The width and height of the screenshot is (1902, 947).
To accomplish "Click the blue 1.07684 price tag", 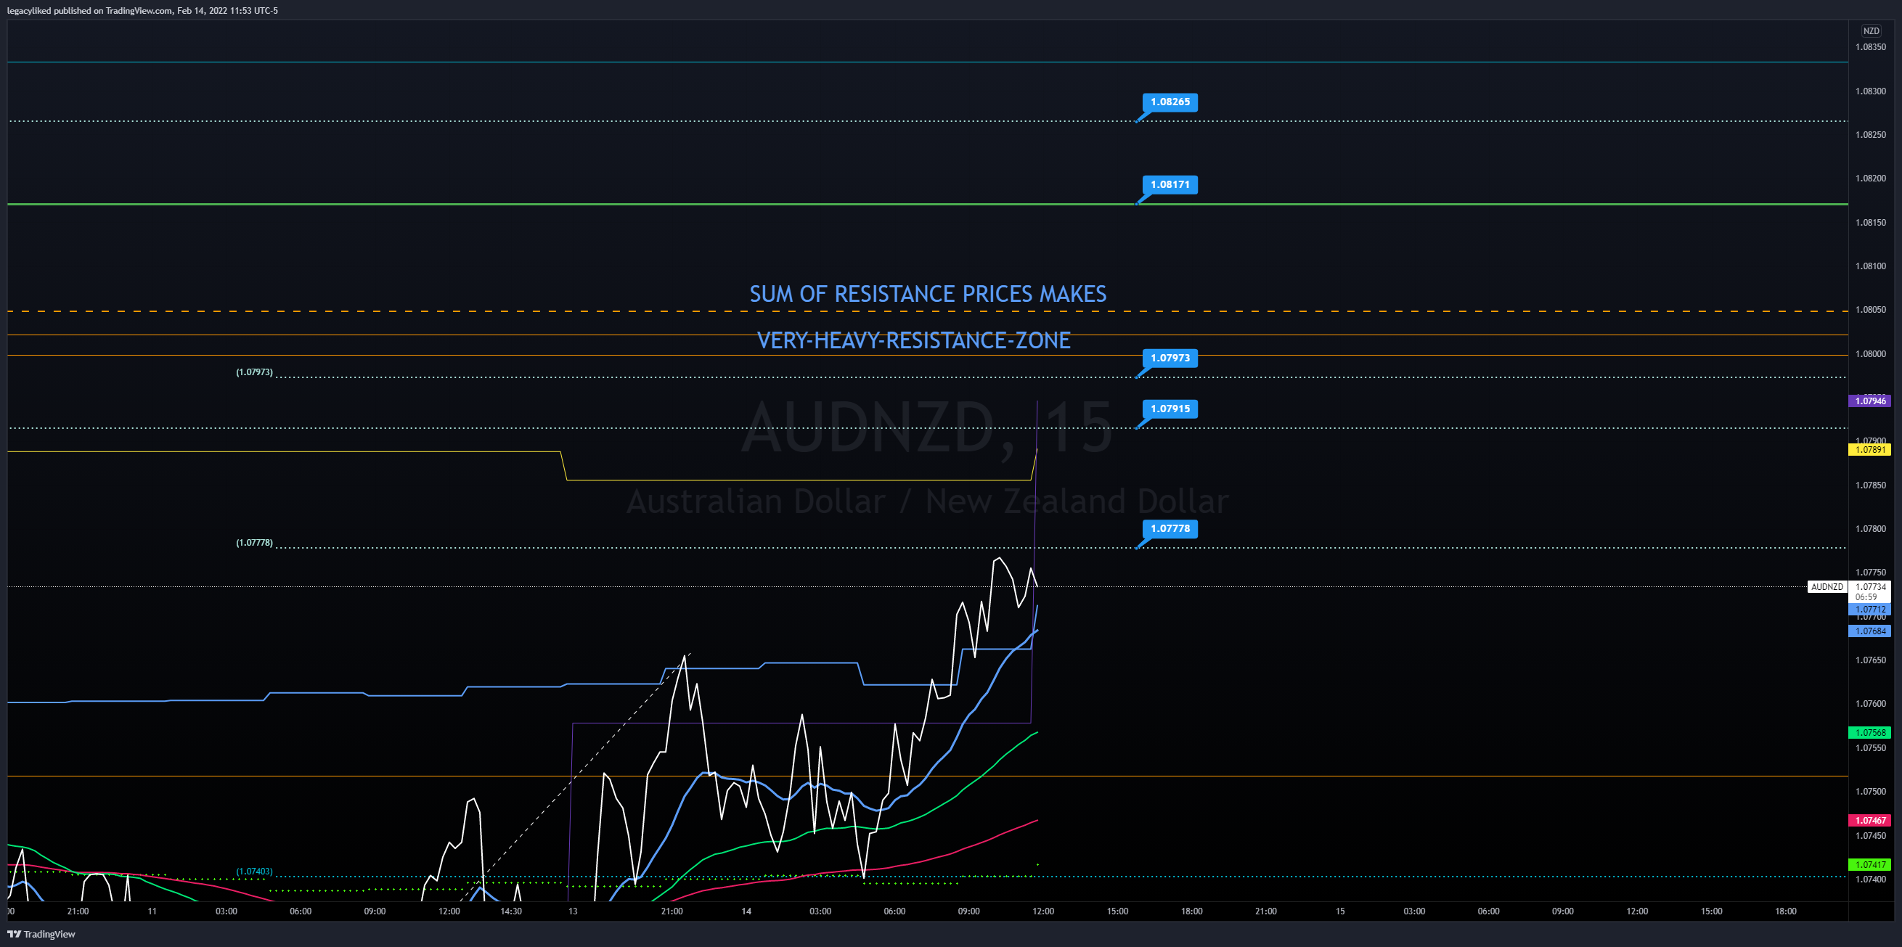I will pyautogui.click(x=1869, y=631).
